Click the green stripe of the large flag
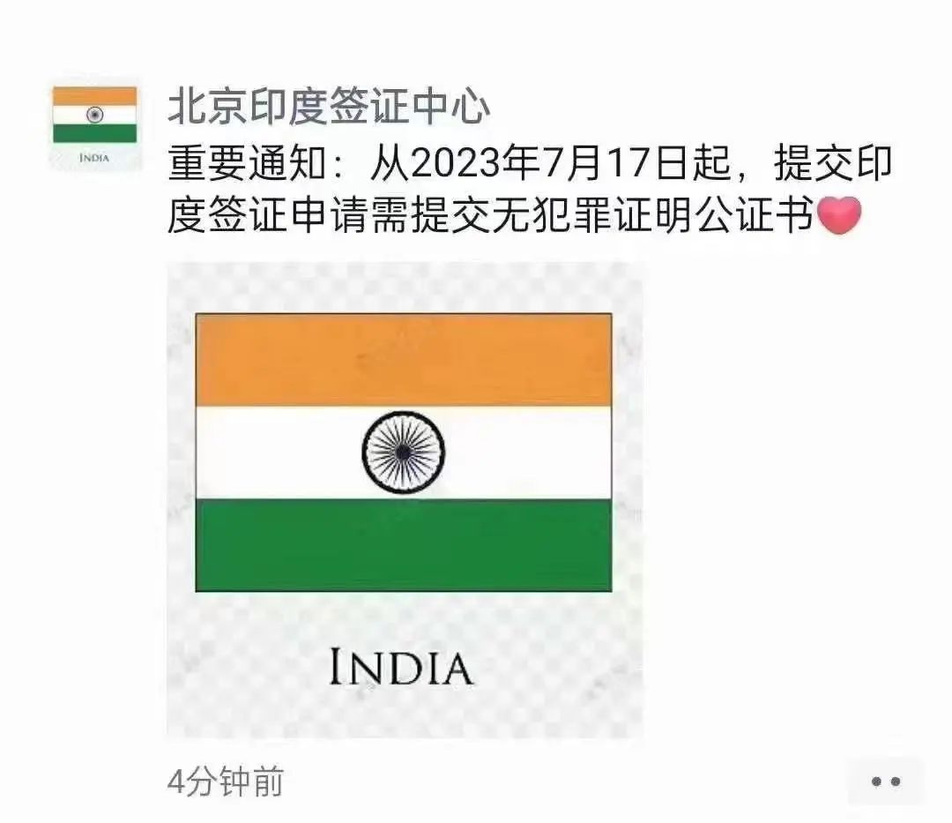 point(404,545)
